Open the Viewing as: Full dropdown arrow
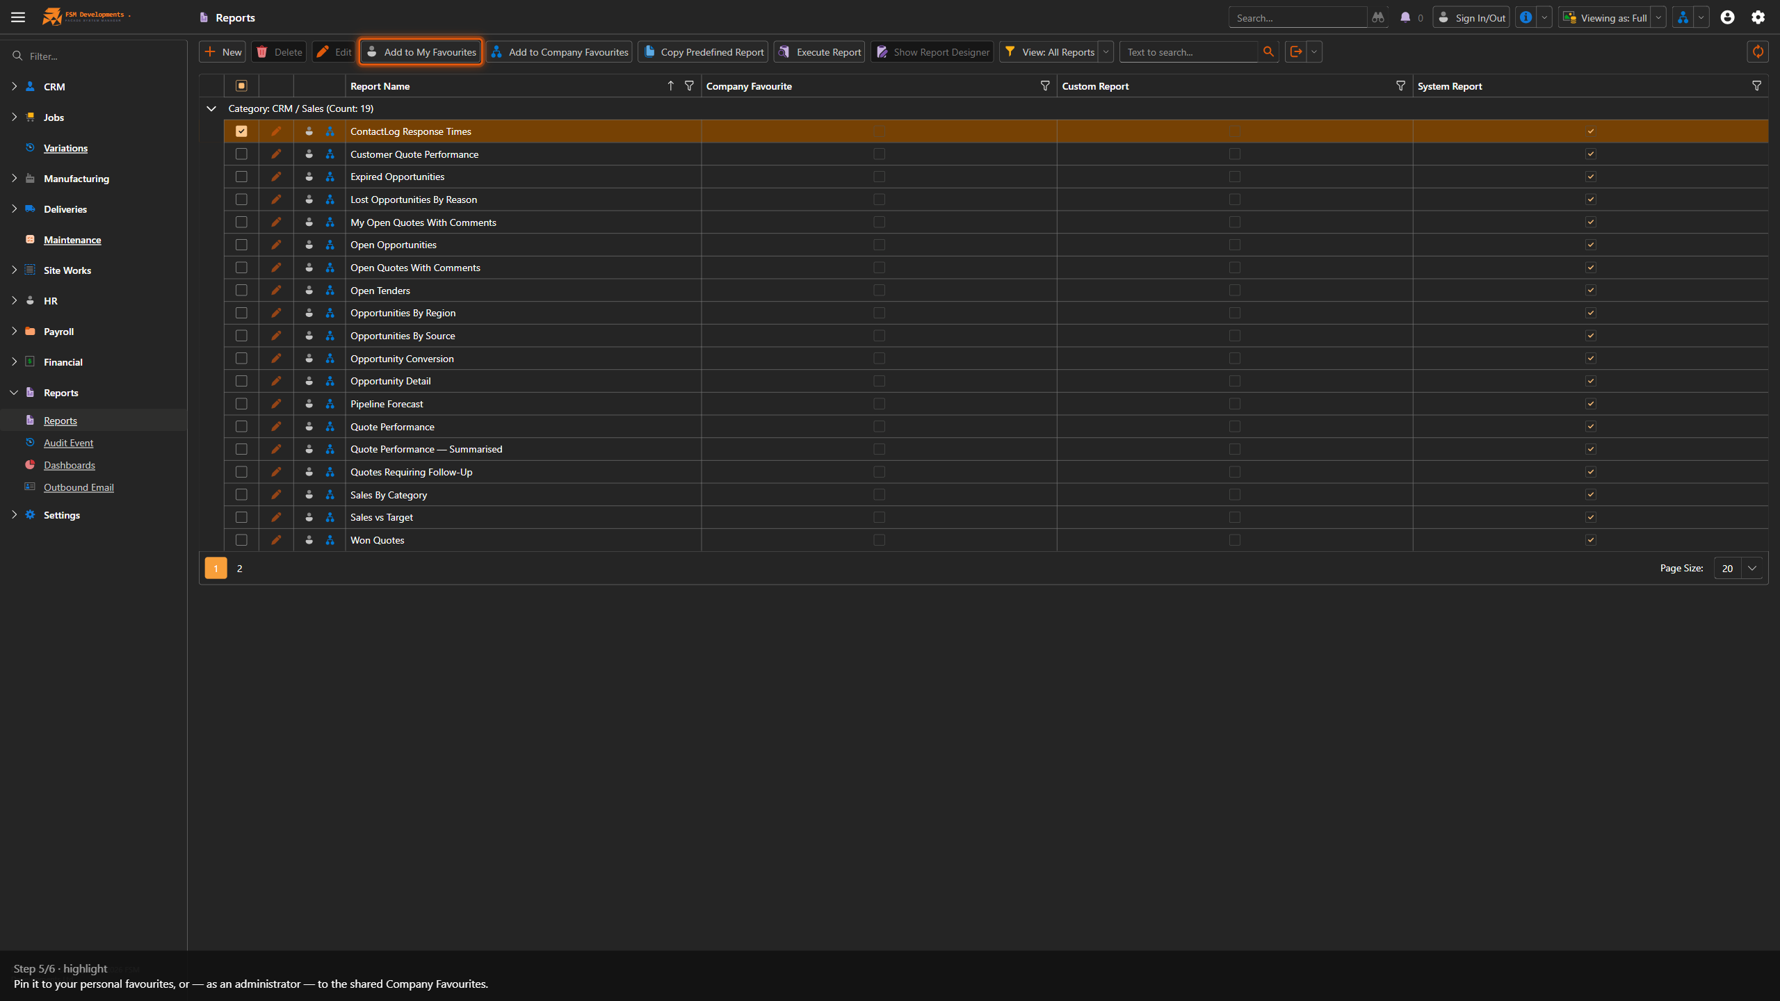The height and width of the screenshot is (1001, 1780). 1658,17
